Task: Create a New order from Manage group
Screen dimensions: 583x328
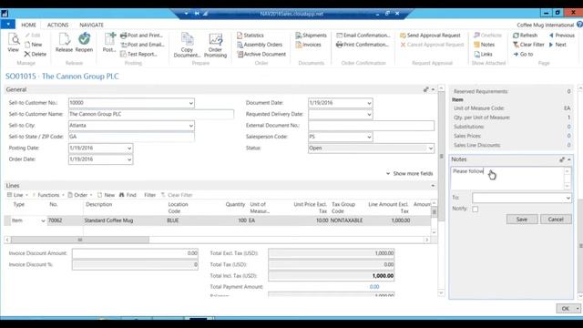Action: pos(34,45)
